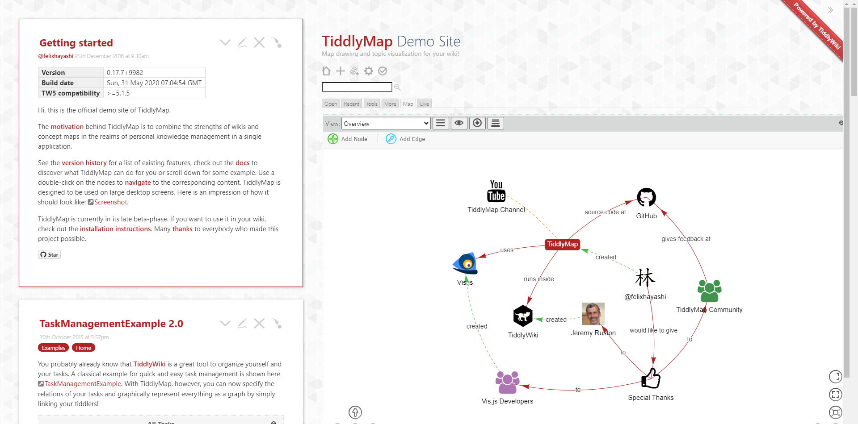The height and width of the screenshot is (424, 858).
Task: Select the Vis.js eye logo node
Action: [465, 263]
